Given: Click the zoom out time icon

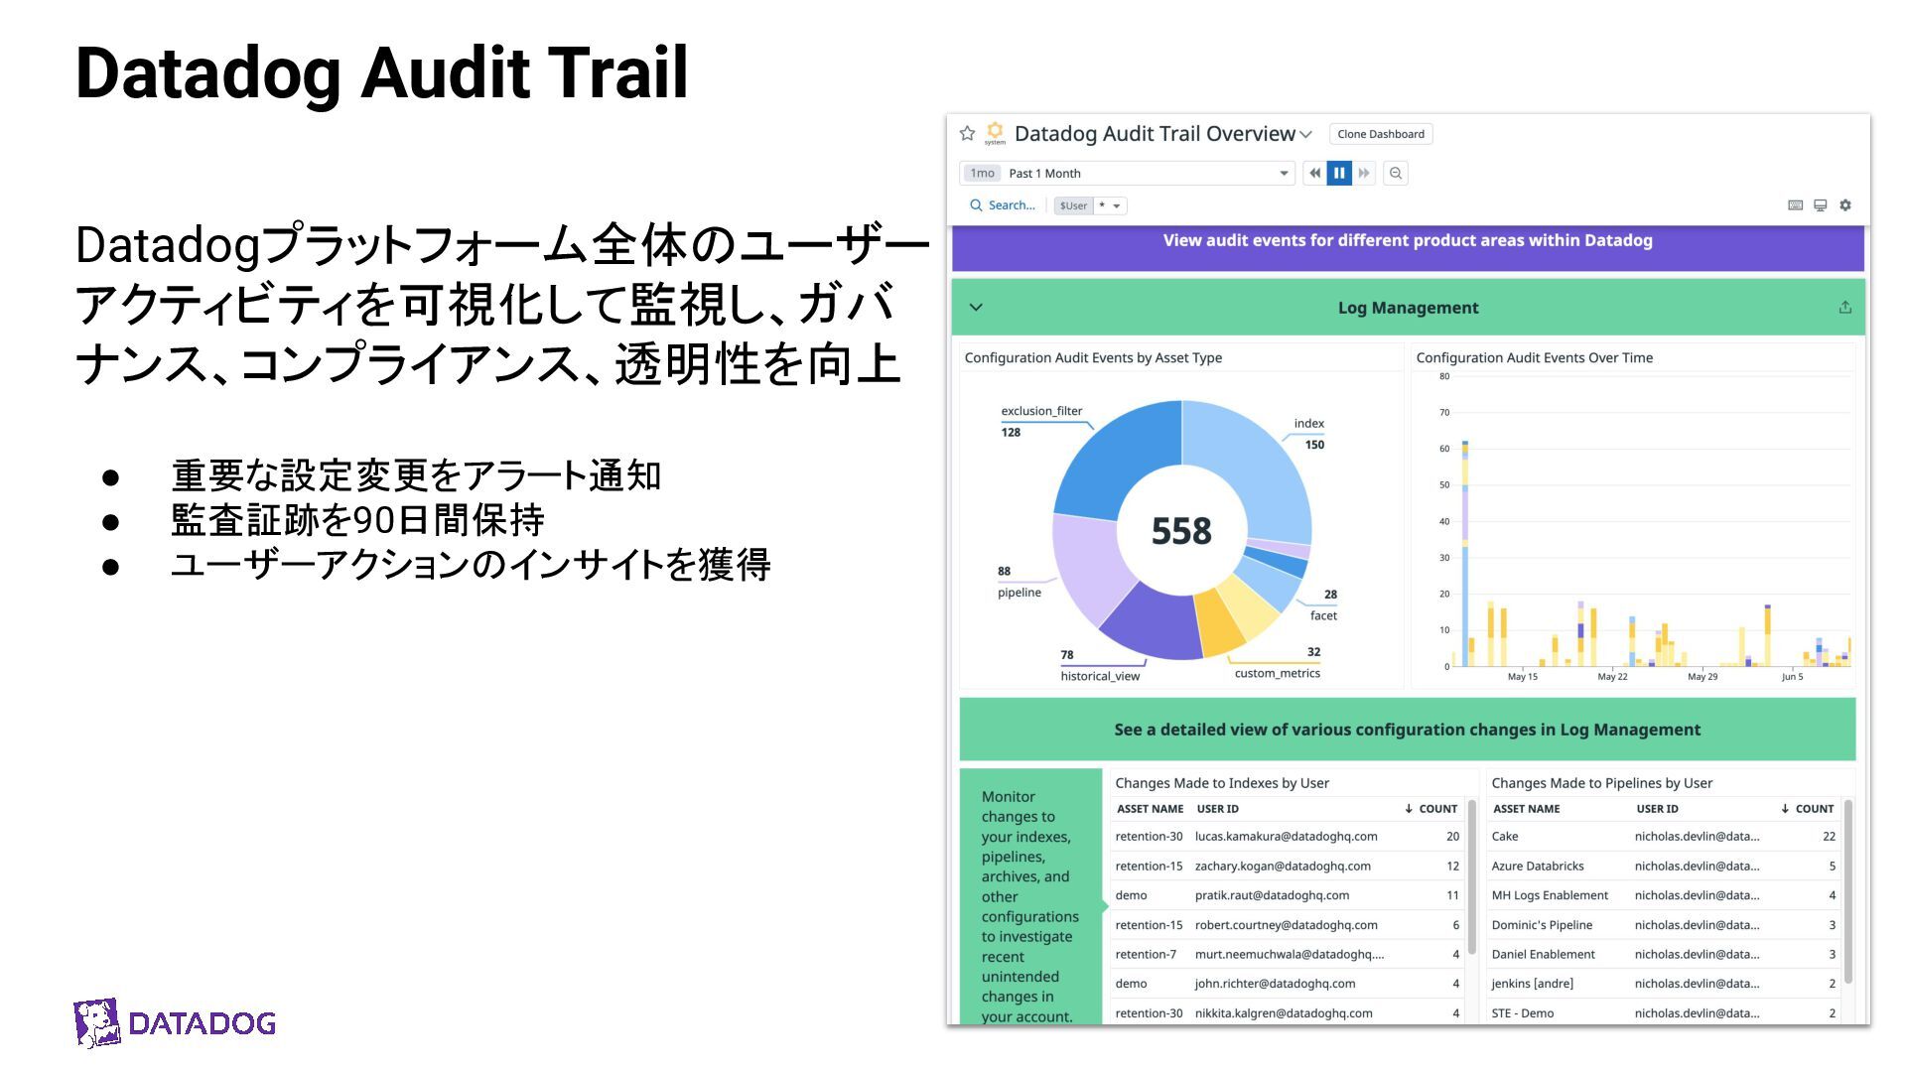Looking at the screenshot, I should pyautogui.click(x=1396, y=173).
